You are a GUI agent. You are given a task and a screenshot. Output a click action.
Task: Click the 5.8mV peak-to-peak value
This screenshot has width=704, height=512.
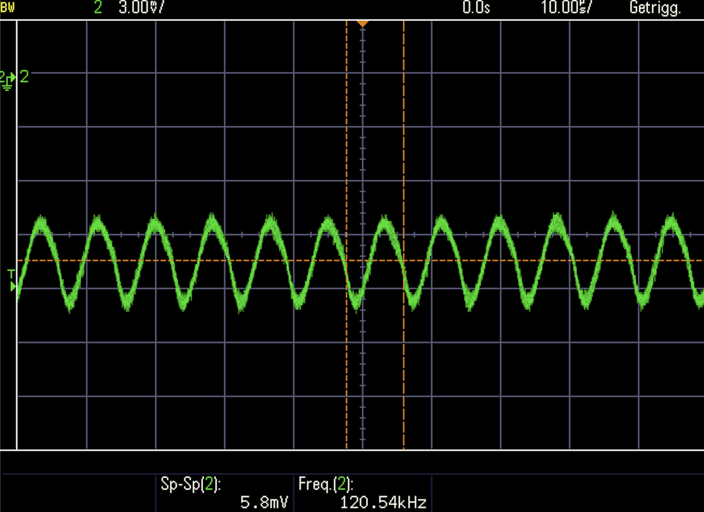point(264,502)
